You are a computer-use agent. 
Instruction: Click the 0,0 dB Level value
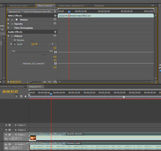pos(34,44)
